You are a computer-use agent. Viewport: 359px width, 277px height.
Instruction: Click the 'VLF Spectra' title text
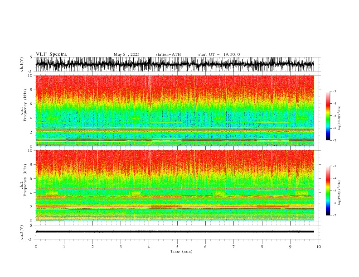coord(51,54)
